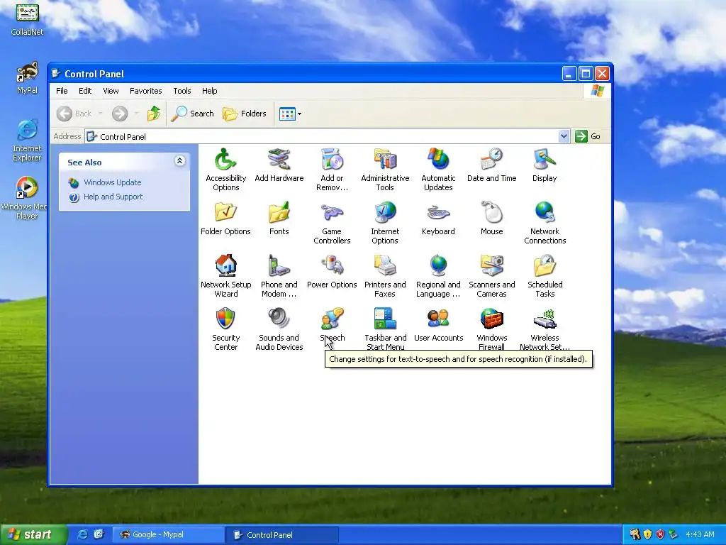Screen dimensions: 726x545
Task: Open Date and Time settings
Action: point(491,165)
